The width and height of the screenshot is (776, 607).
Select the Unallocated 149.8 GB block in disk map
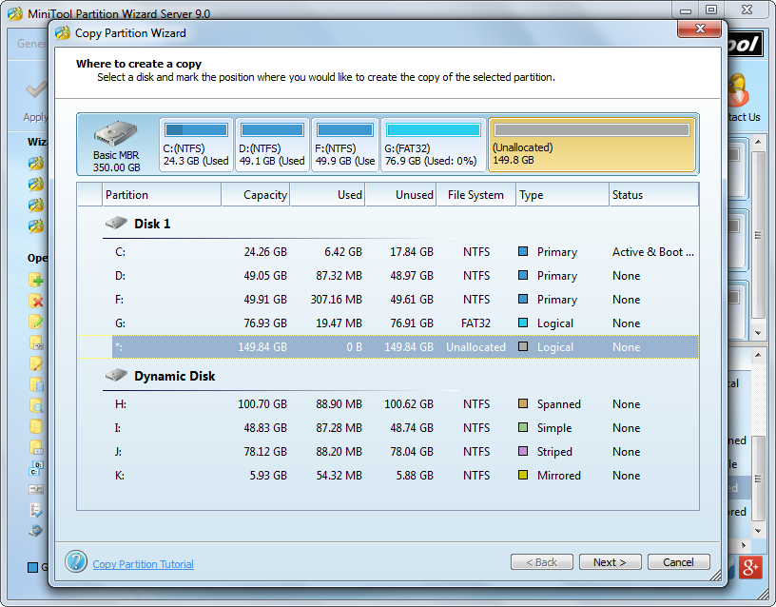pos(592,145)
